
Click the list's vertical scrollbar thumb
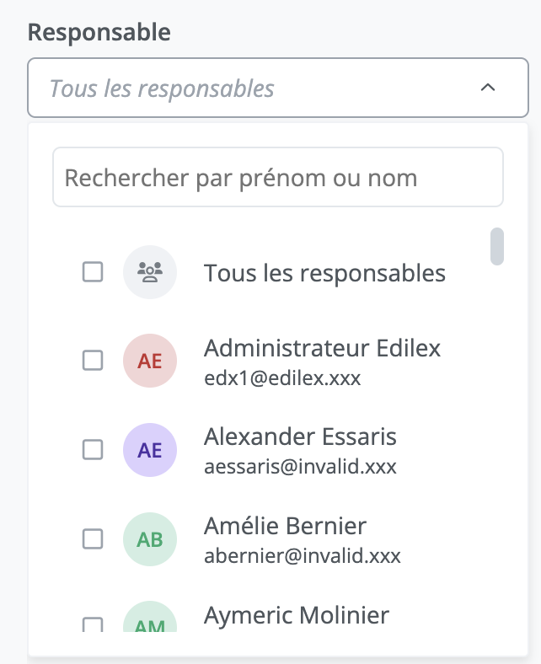(x=497, y=245)
